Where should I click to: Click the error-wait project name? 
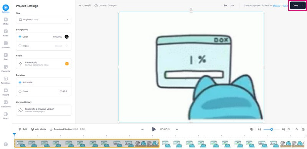click(85, 5)
